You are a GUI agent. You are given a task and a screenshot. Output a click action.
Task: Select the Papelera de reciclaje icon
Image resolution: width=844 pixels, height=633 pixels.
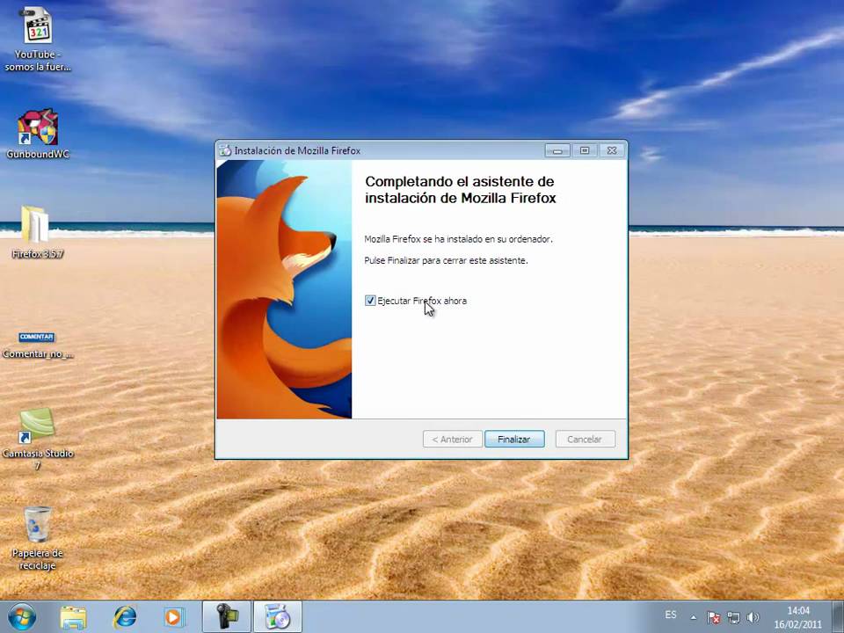[37, 538]
